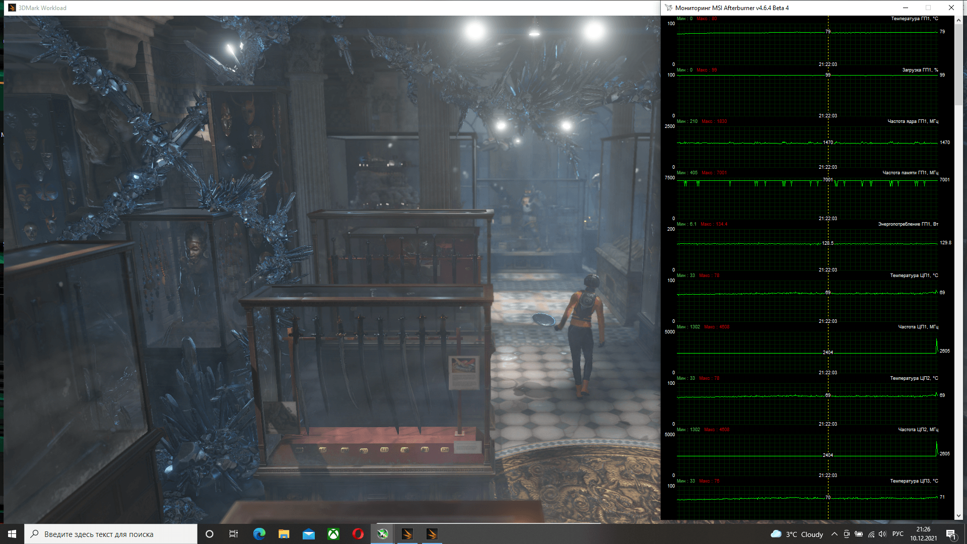The image size is (967, 544).
Task: Open Task View in the taskbar
Action: (x=234, y=534)
